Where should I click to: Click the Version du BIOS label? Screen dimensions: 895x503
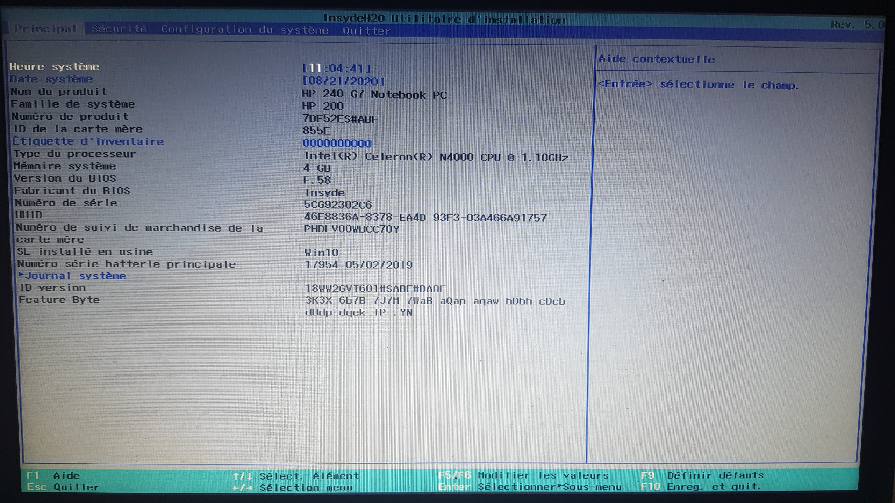point(65,178)
